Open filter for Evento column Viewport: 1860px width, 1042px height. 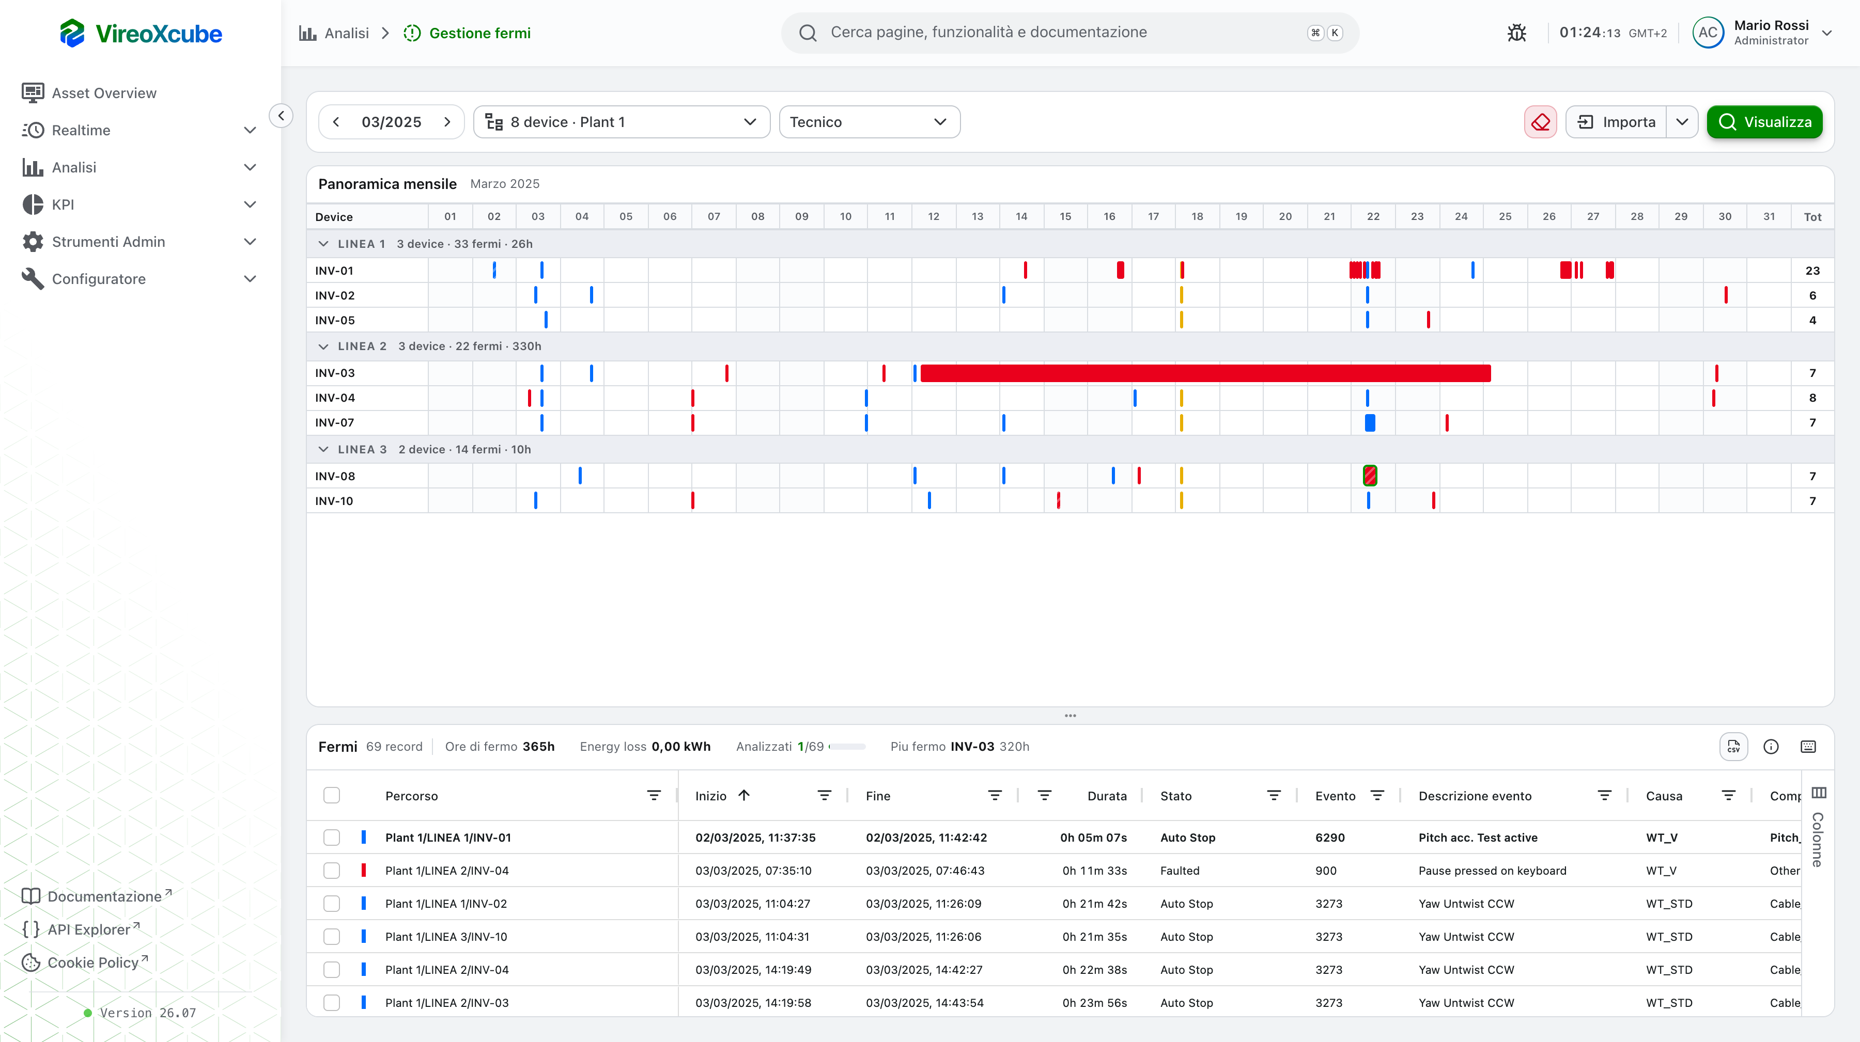tap(1377, 795)
